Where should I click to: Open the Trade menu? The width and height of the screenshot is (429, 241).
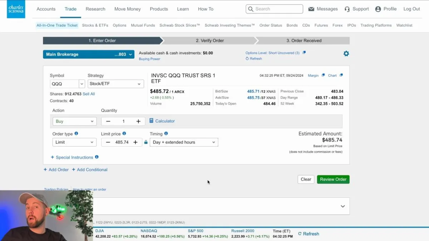coord(70,9)
